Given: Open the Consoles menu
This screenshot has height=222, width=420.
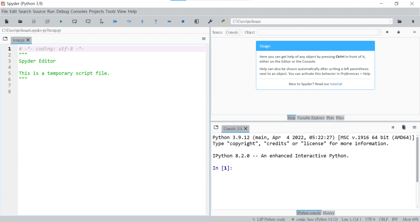Looking at the screenshot, I should point(79,11).
